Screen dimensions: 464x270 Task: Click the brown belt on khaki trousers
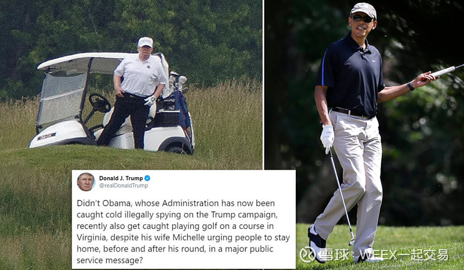click(x=351, y=112)
